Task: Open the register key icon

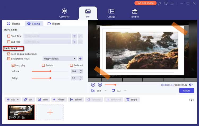Action: click(160, 3)
